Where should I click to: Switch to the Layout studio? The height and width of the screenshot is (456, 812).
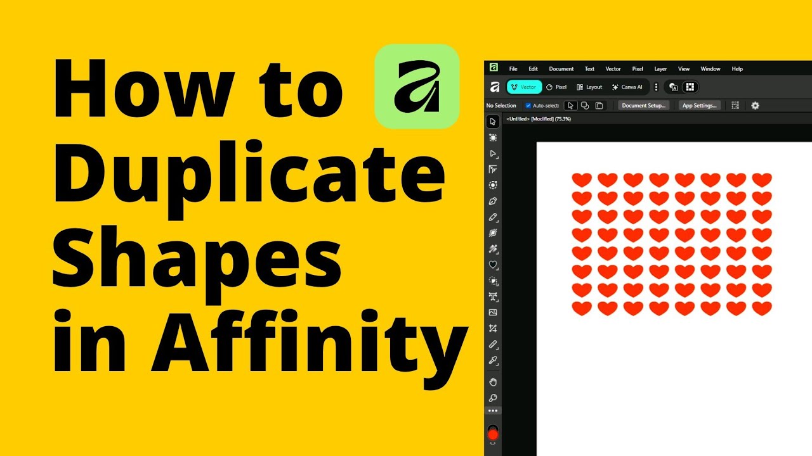[x=589, y=87]
